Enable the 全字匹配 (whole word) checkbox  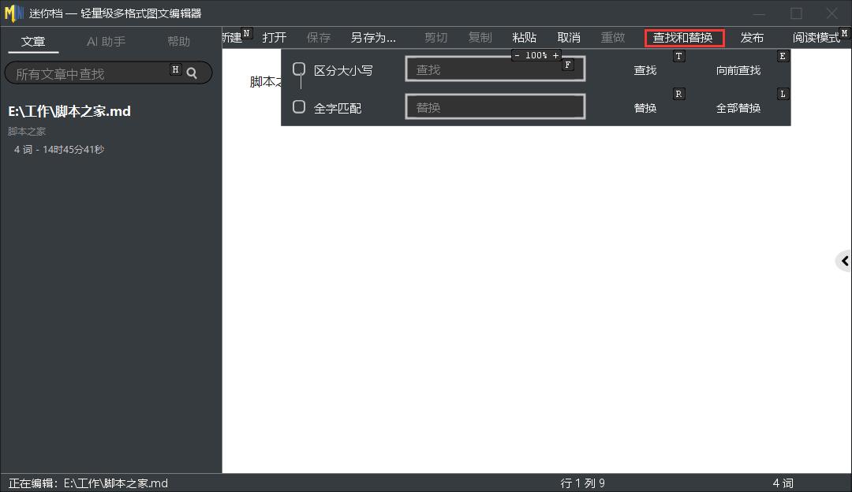[x=298, y=107]
